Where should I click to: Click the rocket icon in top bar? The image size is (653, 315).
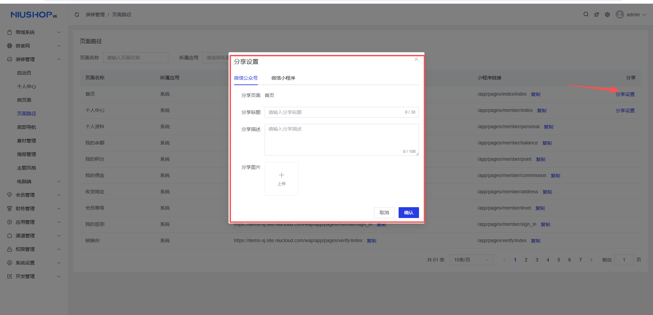(597, 15)
